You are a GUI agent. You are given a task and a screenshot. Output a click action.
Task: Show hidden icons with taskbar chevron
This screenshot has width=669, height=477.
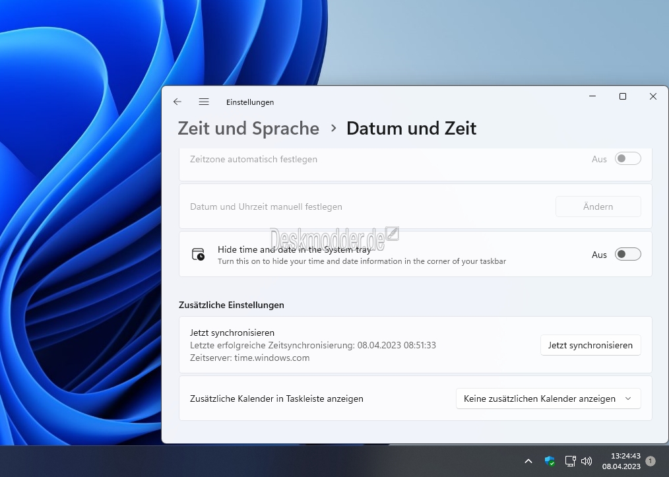coord(528,461)
